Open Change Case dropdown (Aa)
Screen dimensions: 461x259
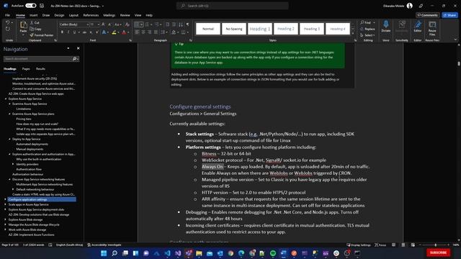click(117, 24)
